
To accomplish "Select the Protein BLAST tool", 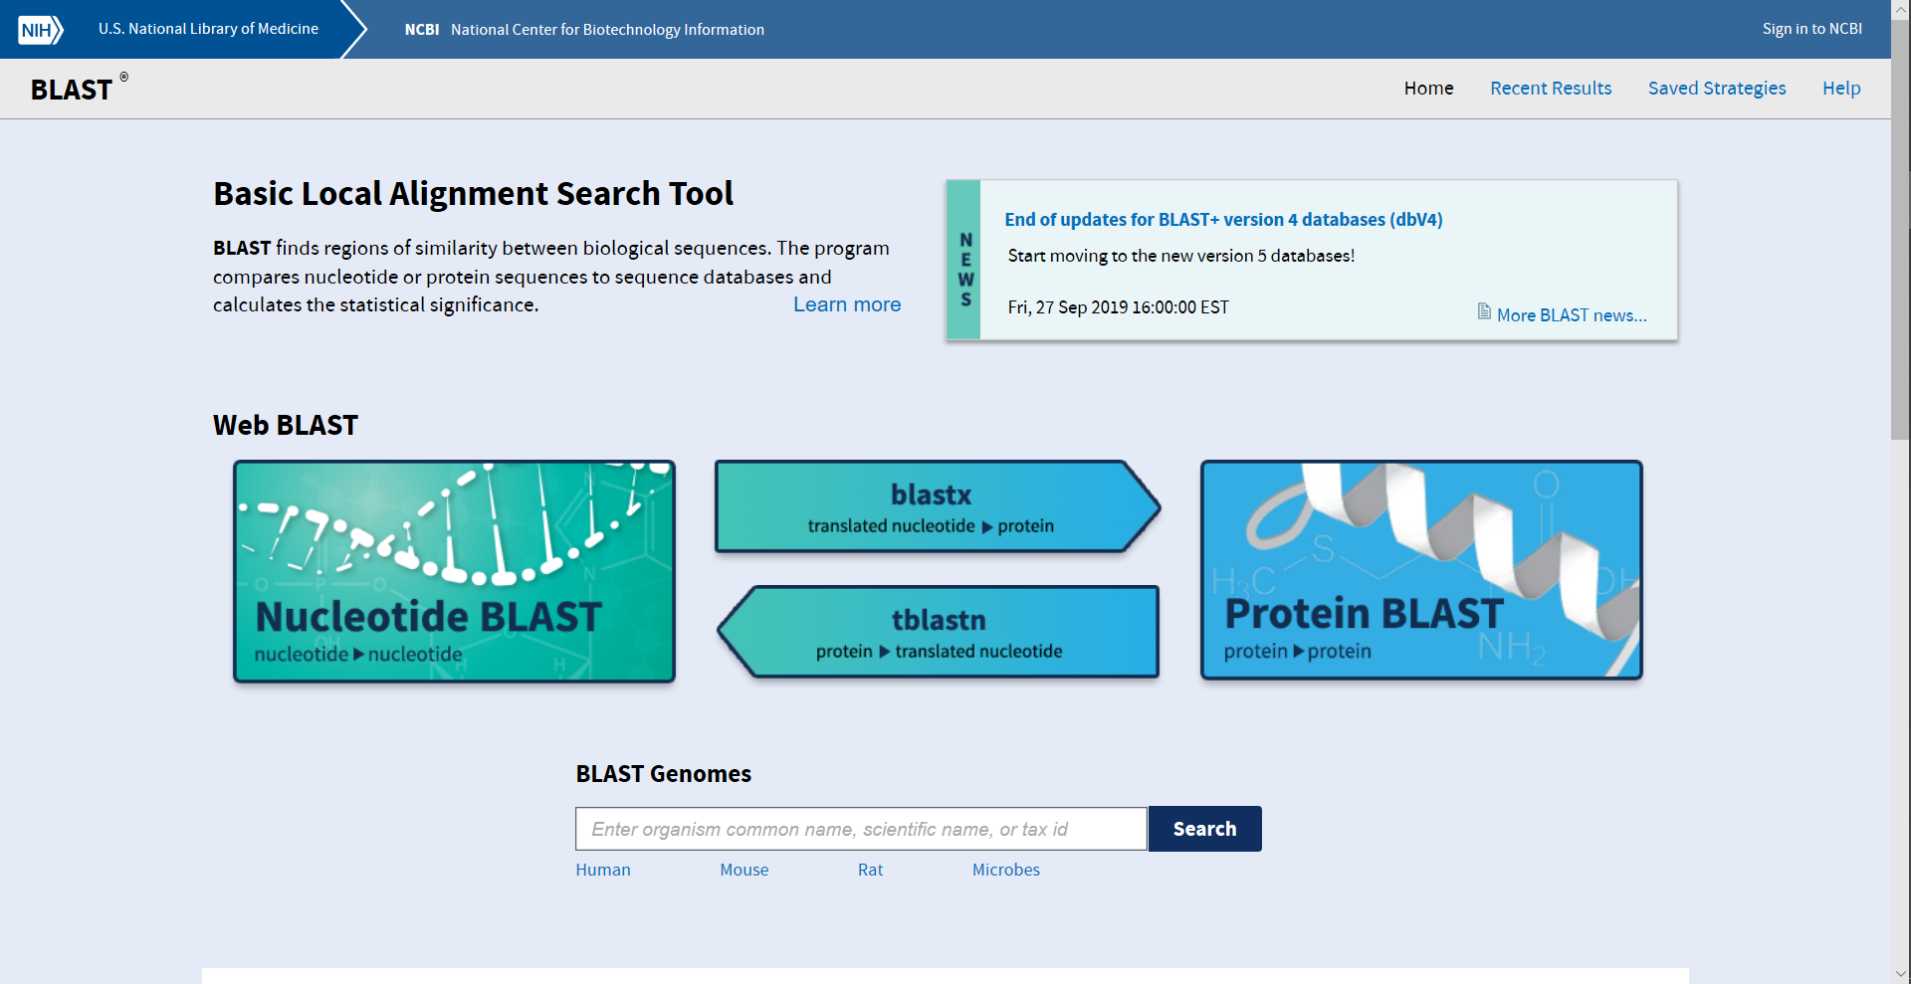I will pos(1420,570).
